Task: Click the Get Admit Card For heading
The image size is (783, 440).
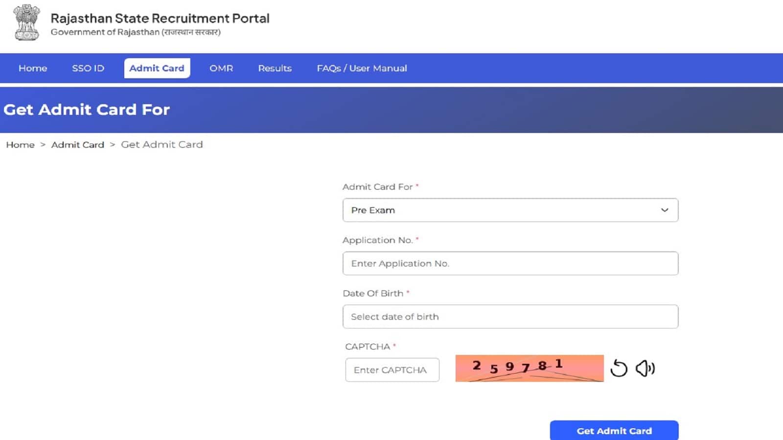Action: click(87, 110)
